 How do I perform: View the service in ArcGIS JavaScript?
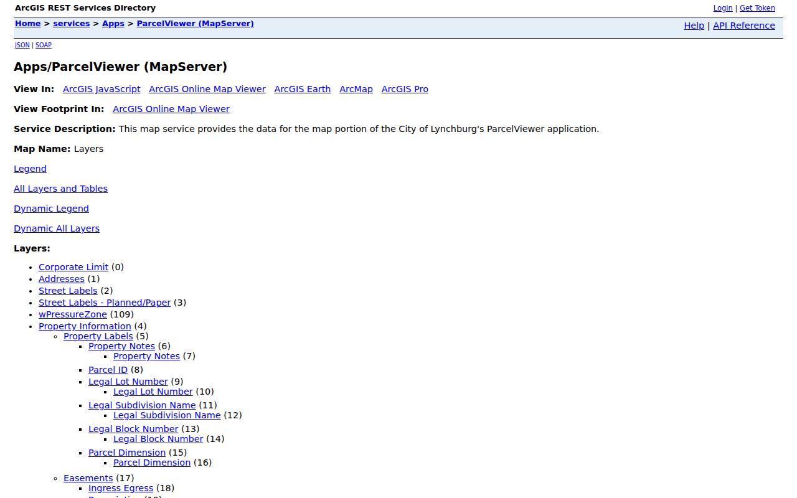pos(101,89)
